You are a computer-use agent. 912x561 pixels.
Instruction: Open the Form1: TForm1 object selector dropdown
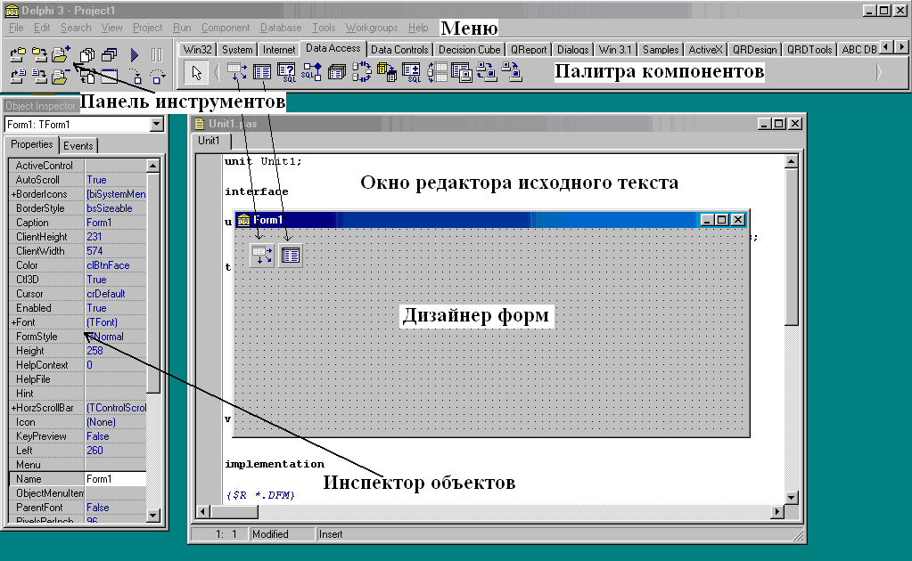157,125
